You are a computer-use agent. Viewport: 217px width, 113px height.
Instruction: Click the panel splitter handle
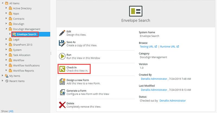pyautogui.click(x=51, y=53)
